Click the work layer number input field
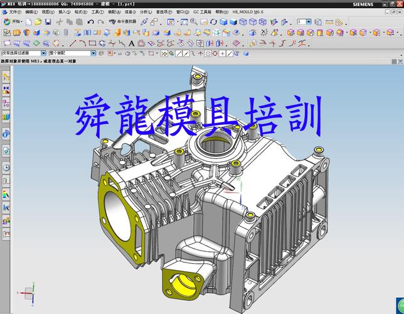The height and width of the screenshot is (314, 404). coord(302,22)
